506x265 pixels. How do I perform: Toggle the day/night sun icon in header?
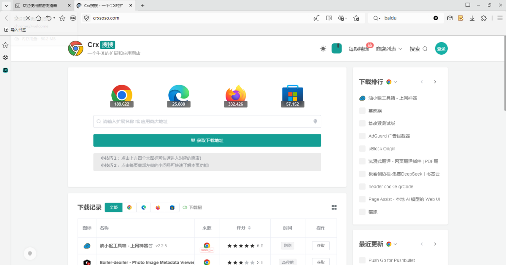(323, 48)
